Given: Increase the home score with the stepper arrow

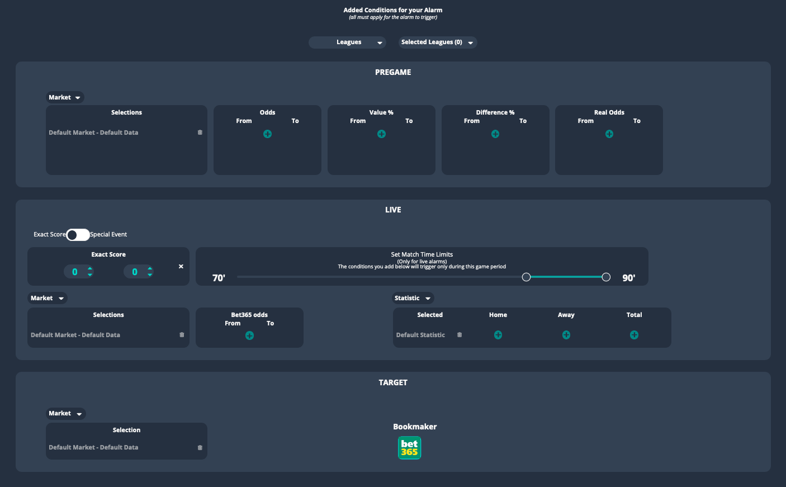Looking at the screenshot, I should coord(89,268).
